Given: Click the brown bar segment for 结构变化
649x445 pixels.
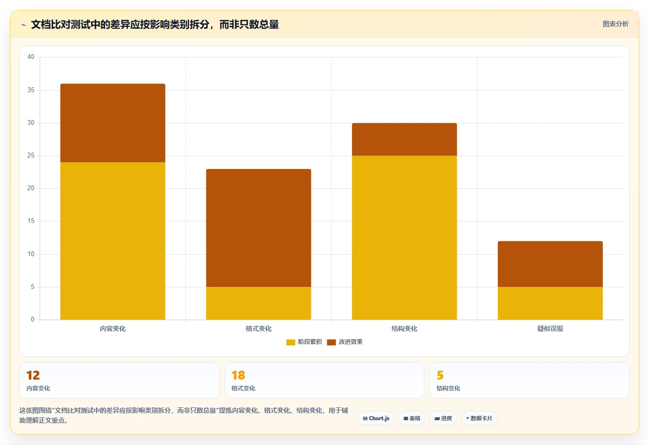Looking at the screenshot, I should [x=404, y=139].
